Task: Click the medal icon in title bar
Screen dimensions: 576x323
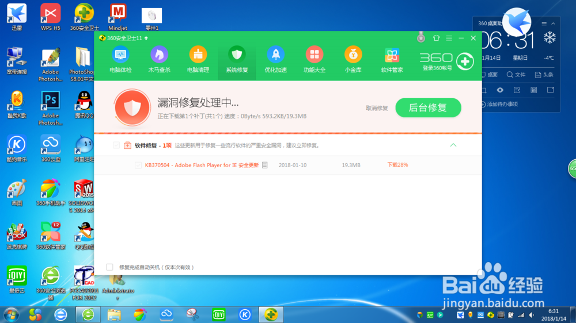Action: click(421, 37)
